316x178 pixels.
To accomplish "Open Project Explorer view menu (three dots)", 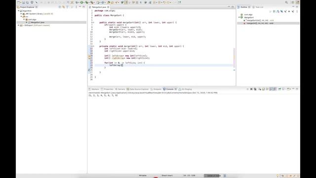I will pos(76,7).
